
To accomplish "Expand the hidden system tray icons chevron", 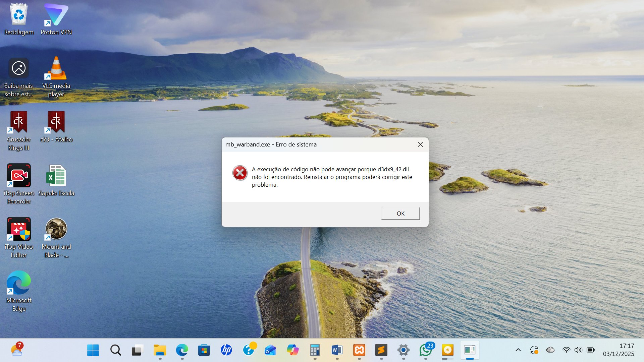I will [x=518, y=350].
